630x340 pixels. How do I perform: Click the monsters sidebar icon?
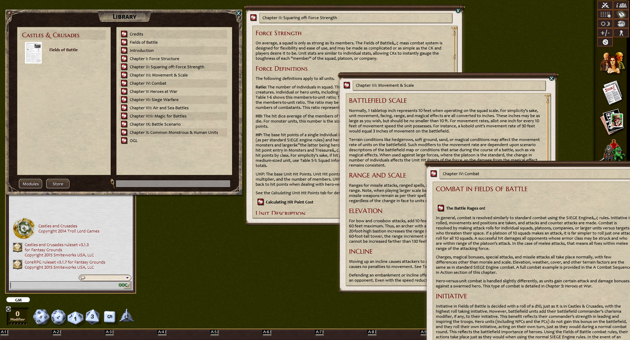(x=613, y=150)
